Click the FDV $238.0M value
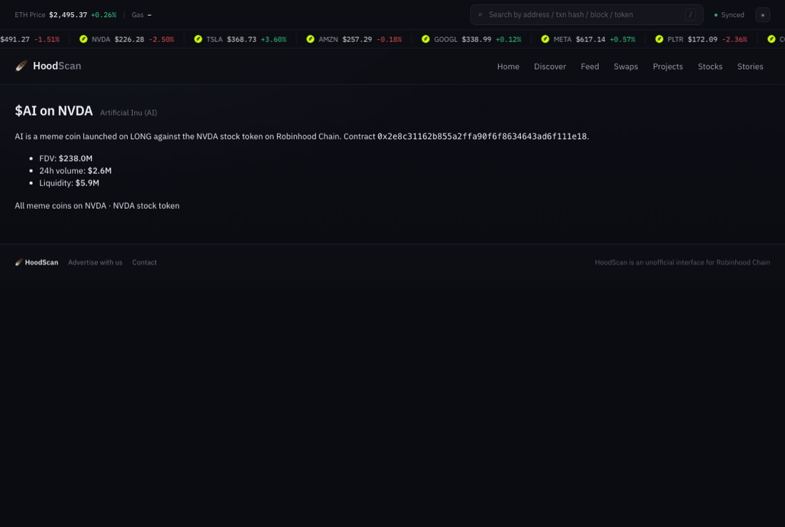Viewport: 785px width, 527px height. (76, 158)
